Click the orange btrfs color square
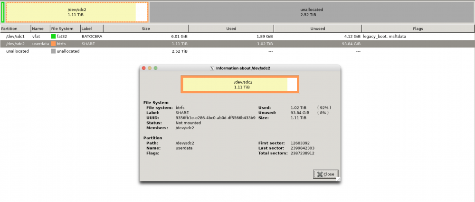The width and height of the screenshot is (475, 202). (53, 44)
